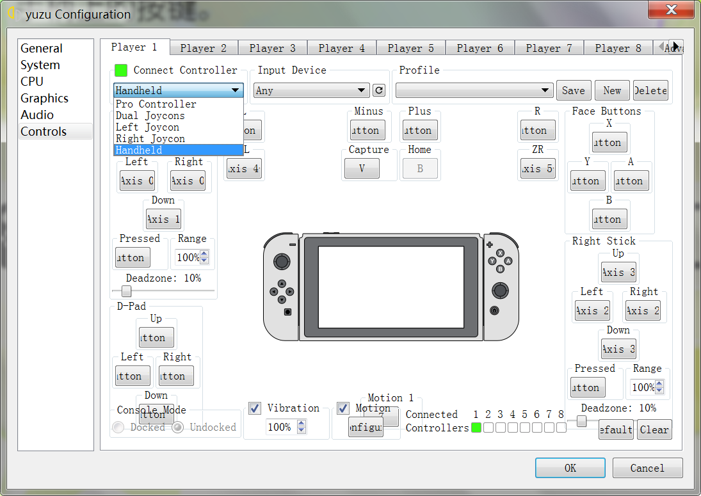Click the Plus mapping button
The height and width of the screenshot is (496, 701).
[420, 130]
